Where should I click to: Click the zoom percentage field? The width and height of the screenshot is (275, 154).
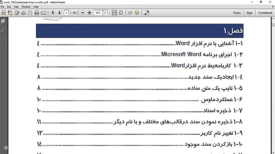[x=98, y=13]
